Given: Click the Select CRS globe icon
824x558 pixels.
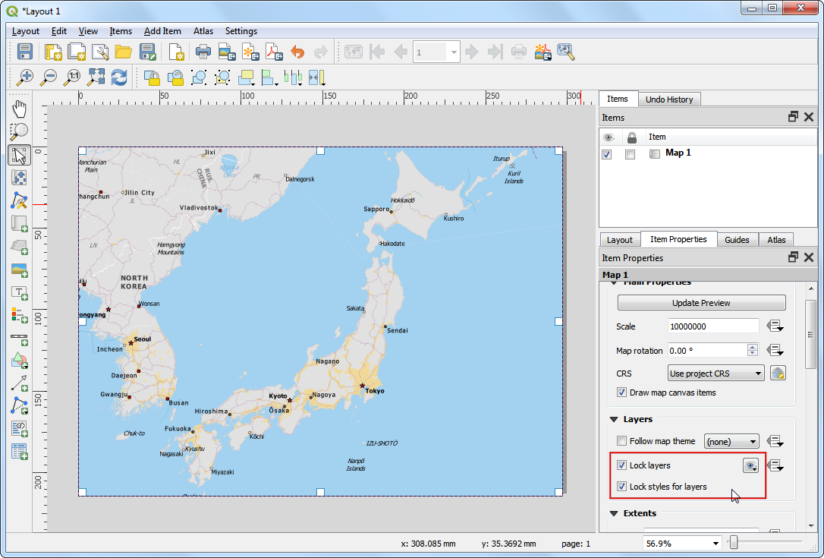Looking at the screenshot, I should coord(777,374).
